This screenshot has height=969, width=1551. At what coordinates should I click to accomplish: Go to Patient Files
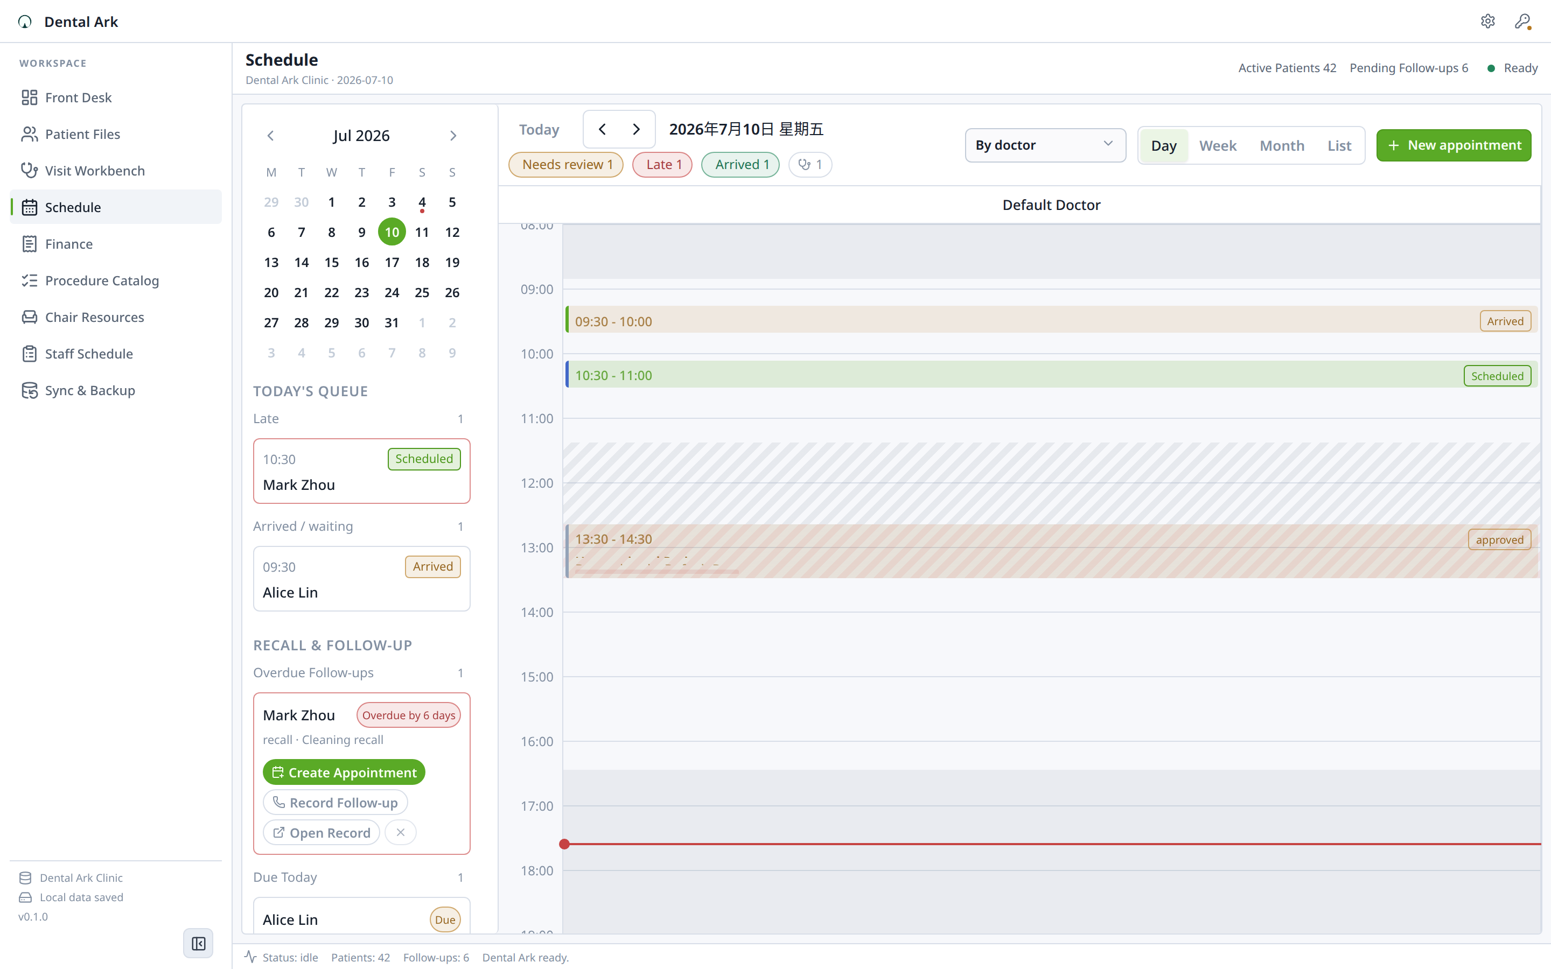115,134
